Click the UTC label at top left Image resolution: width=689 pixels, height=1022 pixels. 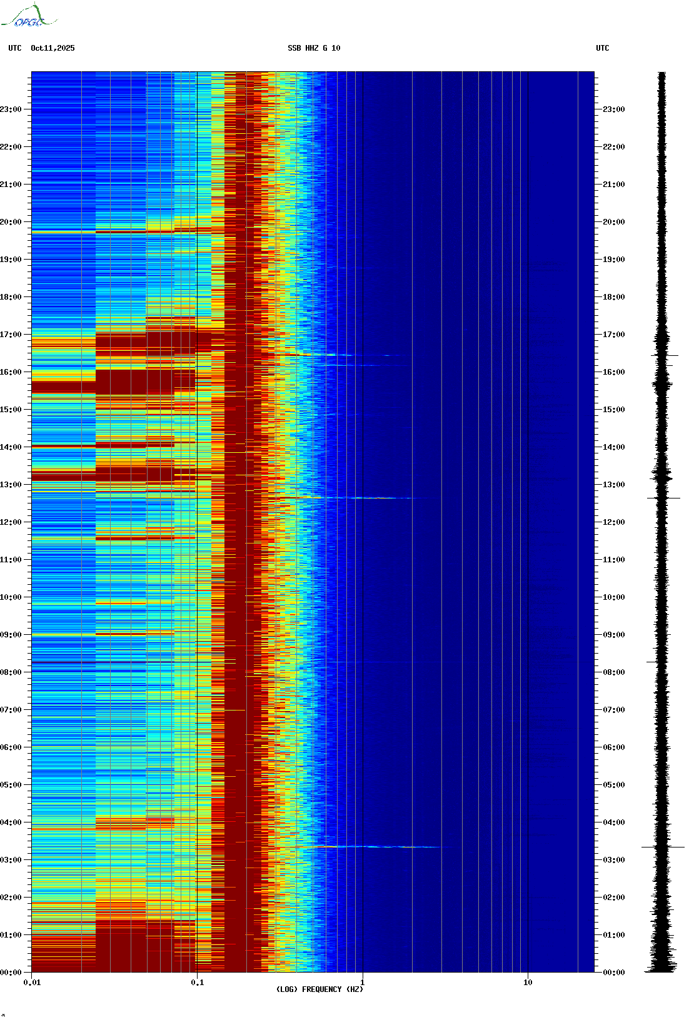[15, 48]
